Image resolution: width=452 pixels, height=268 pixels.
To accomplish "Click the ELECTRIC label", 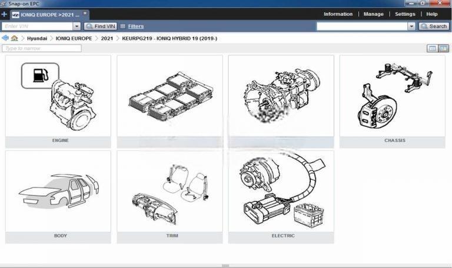I will (283, 236).
